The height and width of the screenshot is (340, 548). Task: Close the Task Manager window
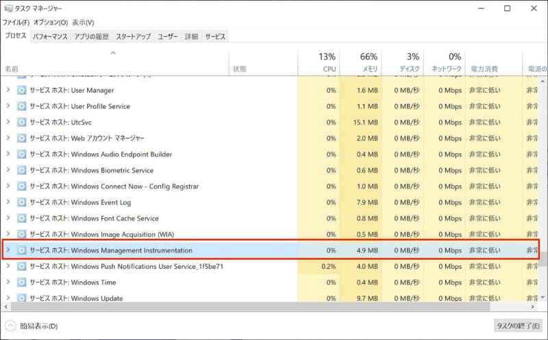point(534,8)
